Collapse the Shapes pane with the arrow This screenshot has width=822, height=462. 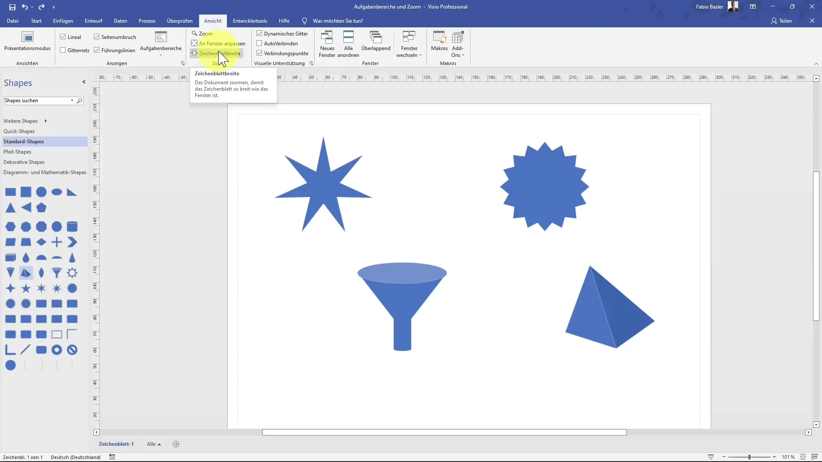click(84, 82)
